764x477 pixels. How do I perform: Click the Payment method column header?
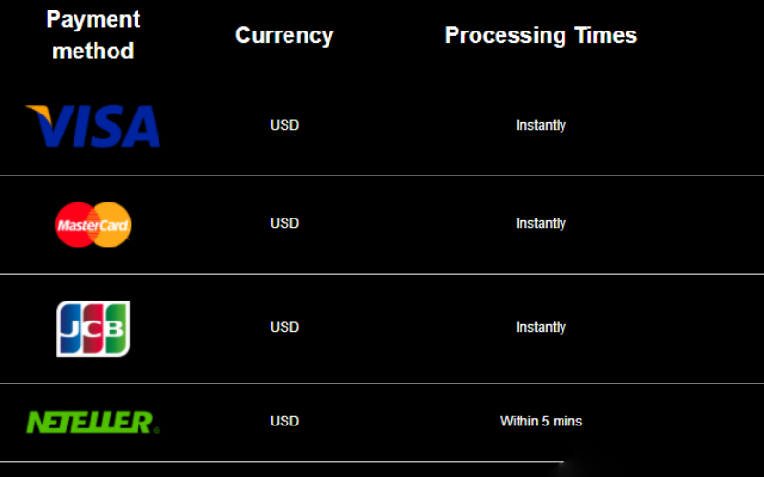coord(93,35)
